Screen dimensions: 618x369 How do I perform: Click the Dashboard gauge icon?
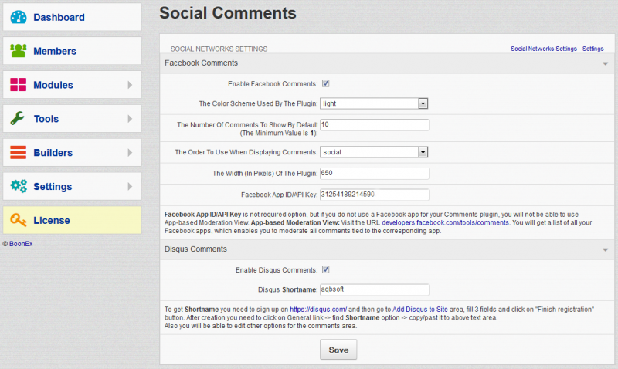coord(18,17)
